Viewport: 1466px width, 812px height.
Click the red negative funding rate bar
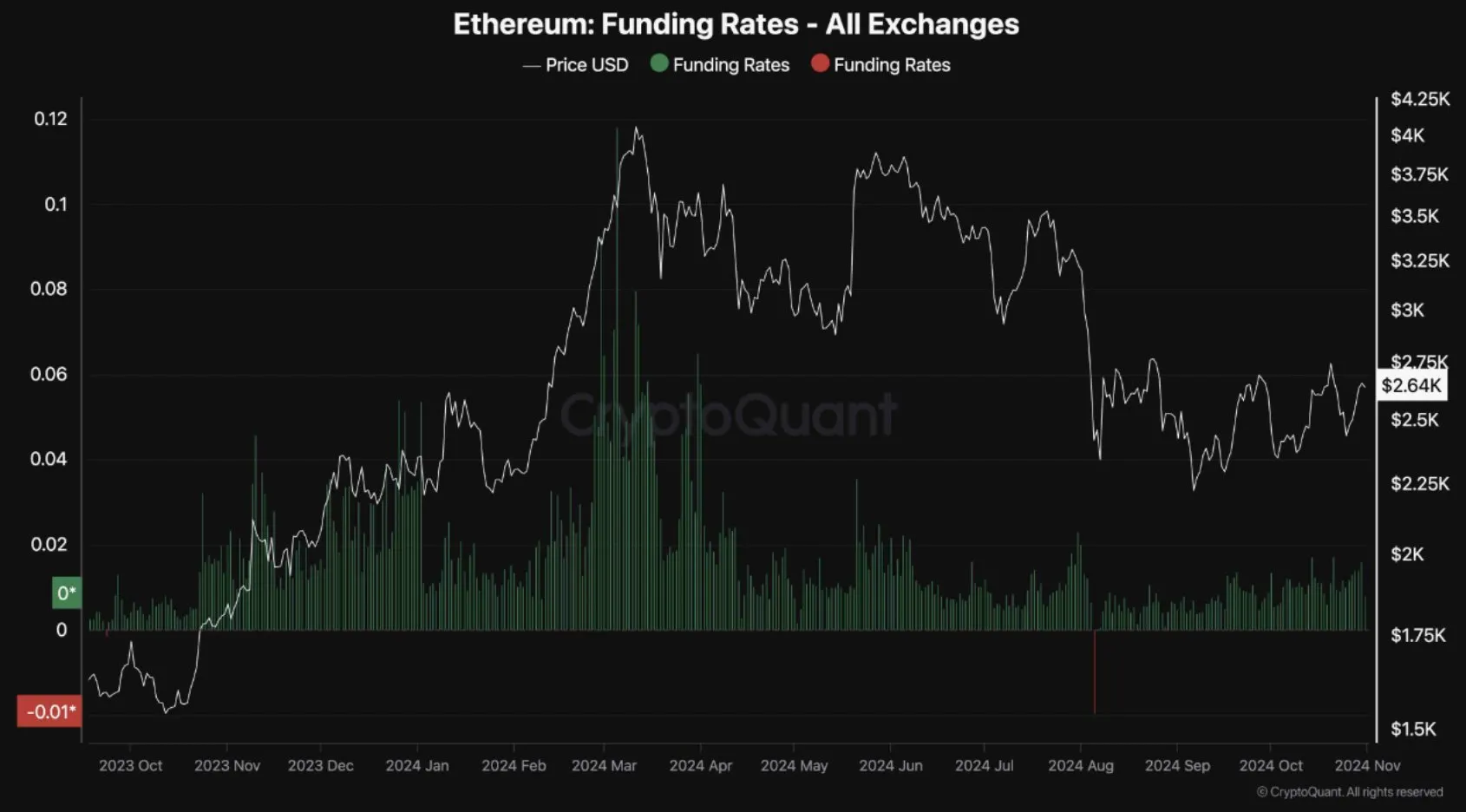tap(1095, 672)
